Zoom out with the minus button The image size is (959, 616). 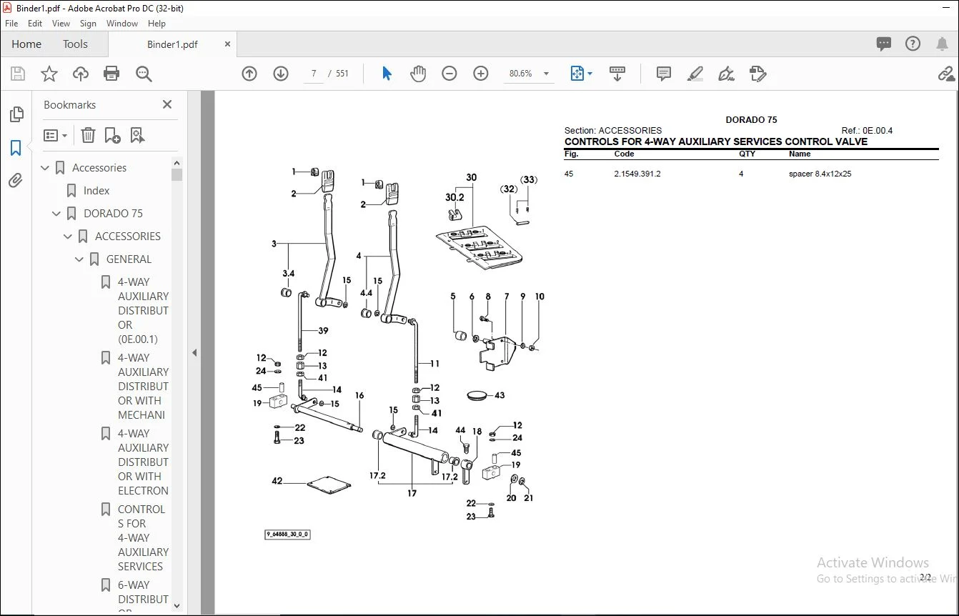click(x=449, y=74)
